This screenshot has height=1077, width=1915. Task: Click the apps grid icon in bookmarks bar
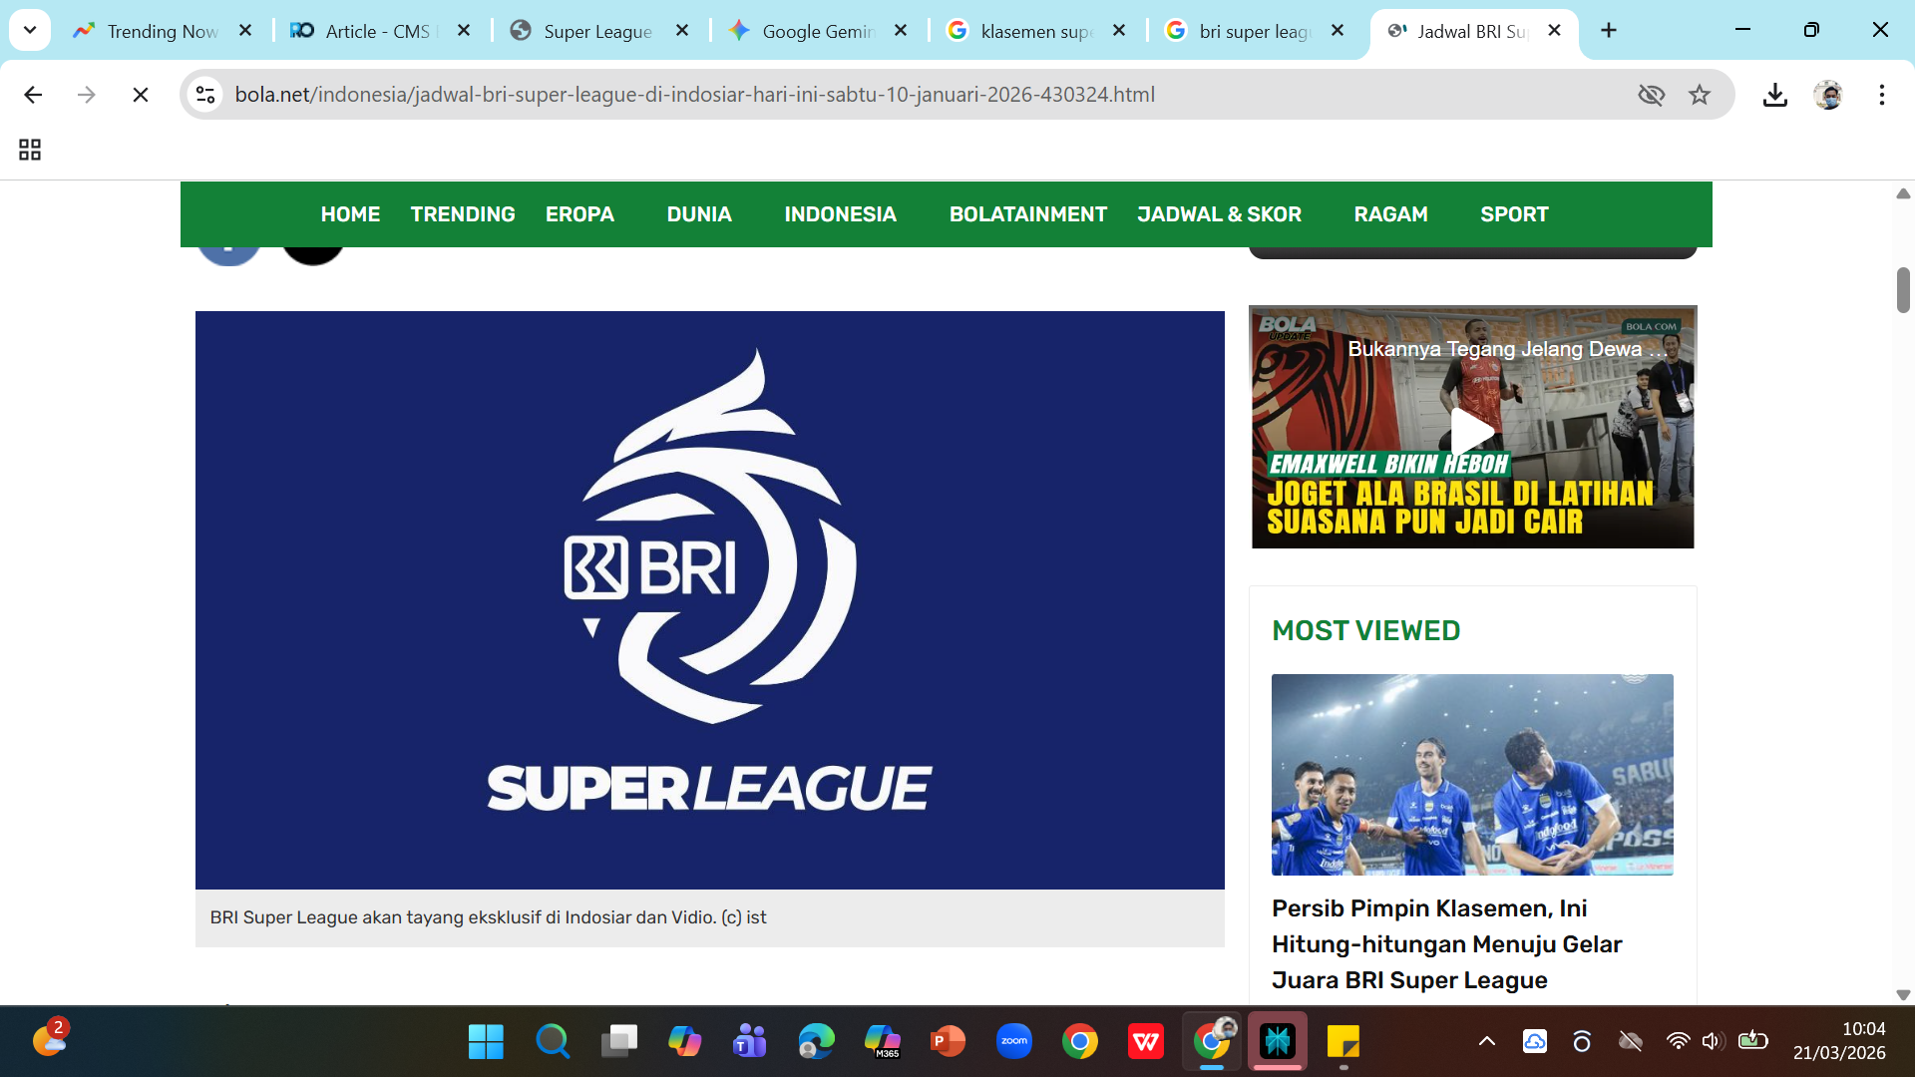pyautogui.click(x=30, y=150)
